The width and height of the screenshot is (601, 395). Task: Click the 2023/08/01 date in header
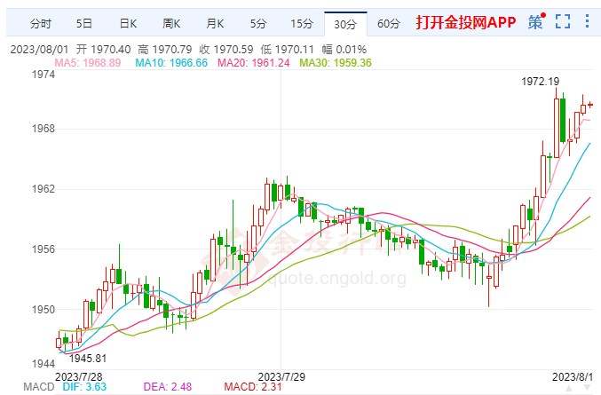(39, 50)
